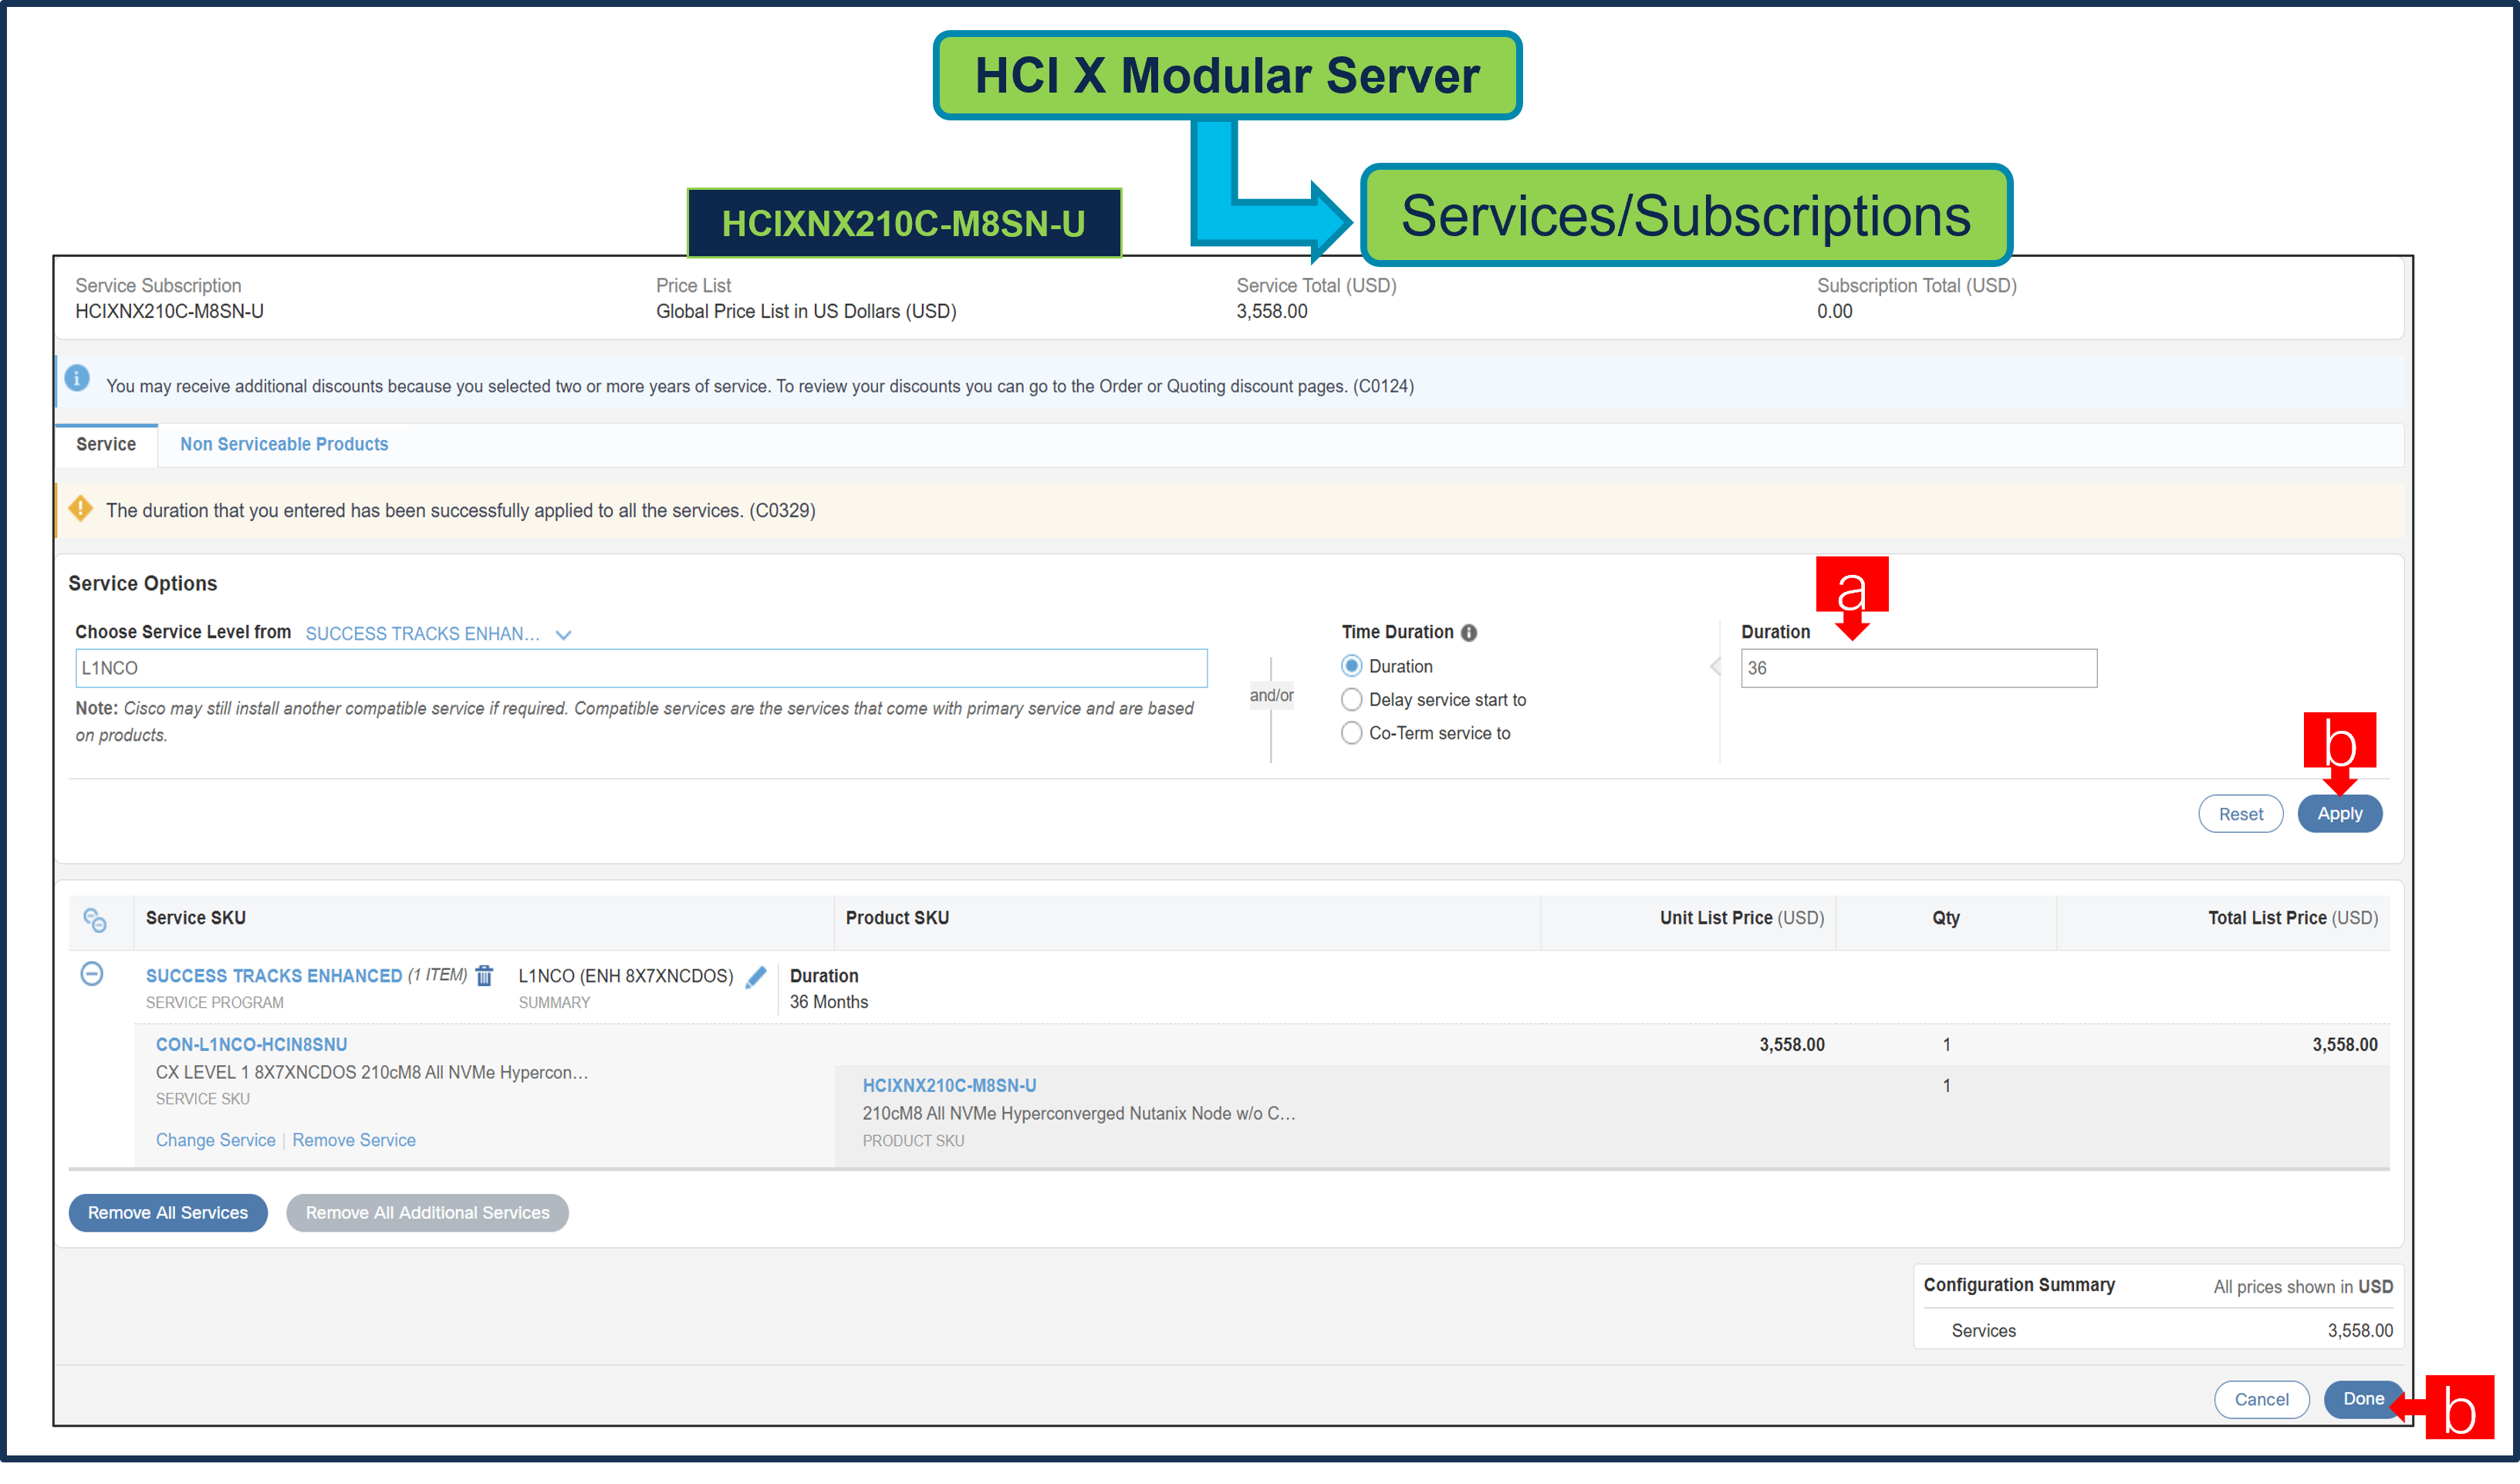Select the Service tab
2520x1484 pixels.
tap(106, 444)
